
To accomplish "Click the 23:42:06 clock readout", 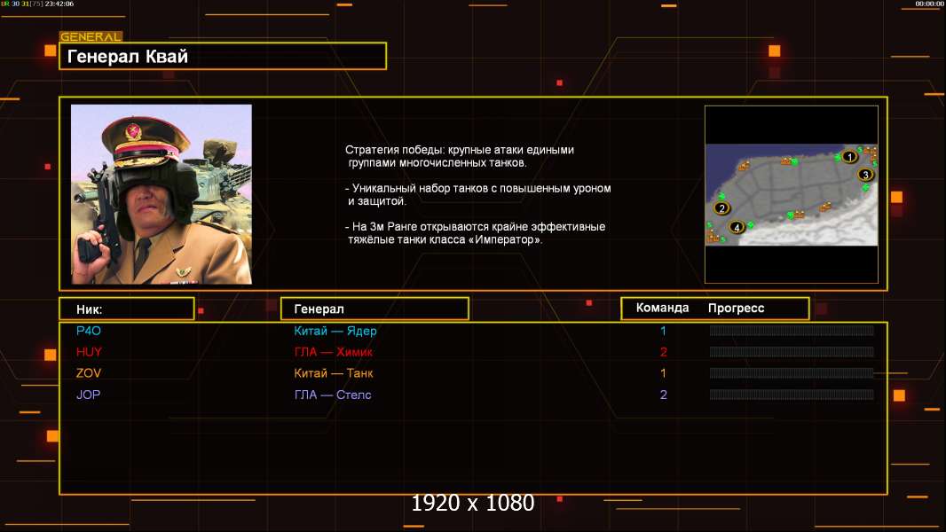I will (59, 4).
